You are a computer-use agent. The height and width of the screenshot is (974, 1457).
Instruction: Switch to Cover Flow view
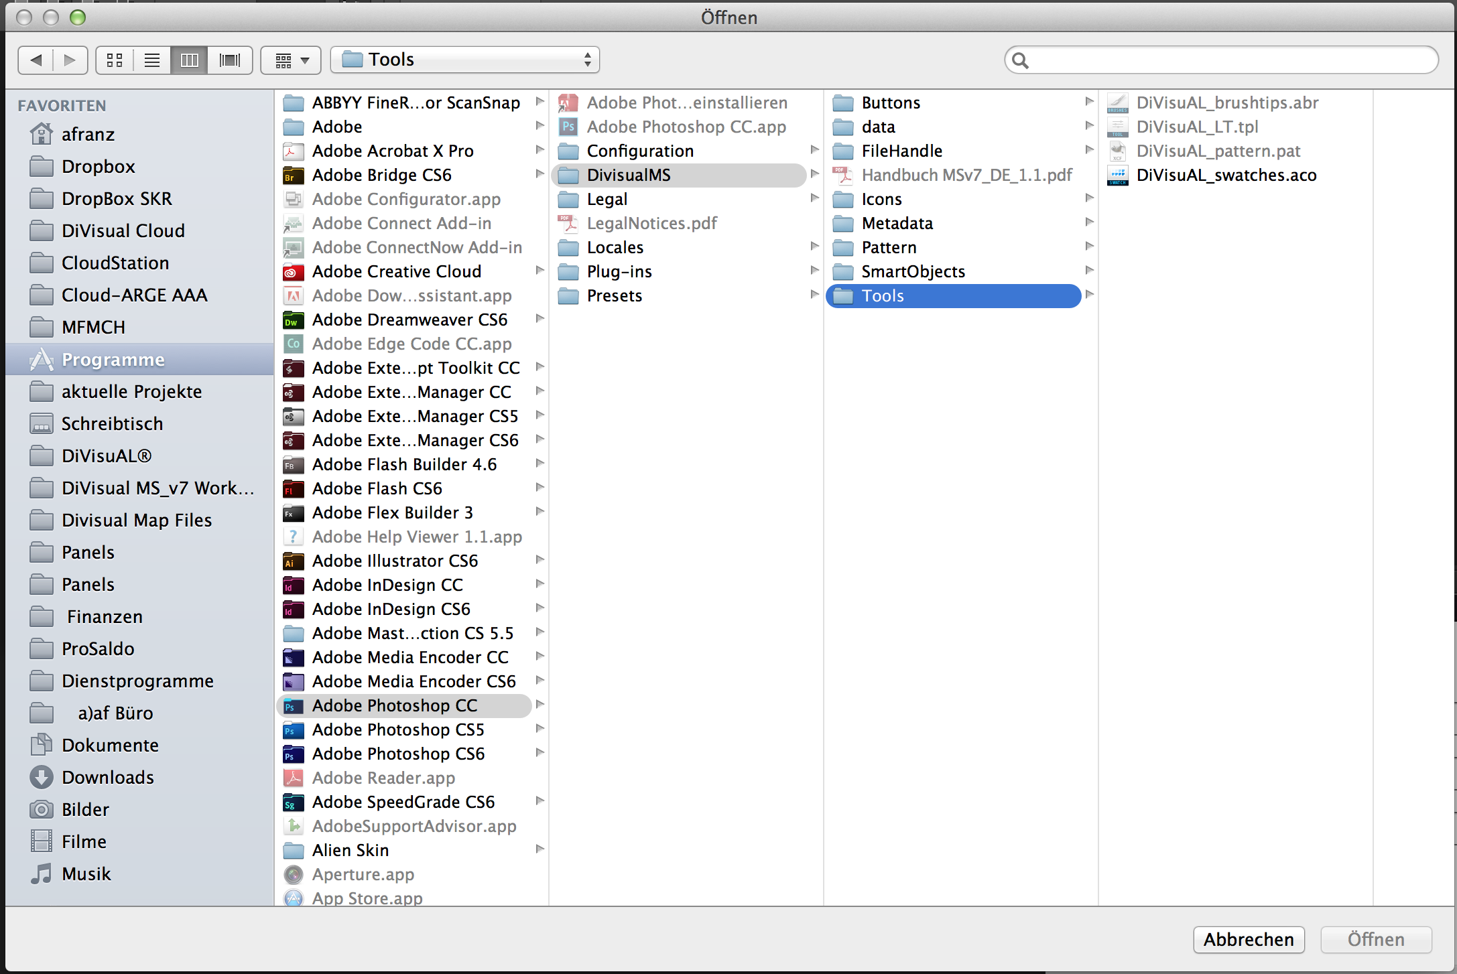coord(229,60)
